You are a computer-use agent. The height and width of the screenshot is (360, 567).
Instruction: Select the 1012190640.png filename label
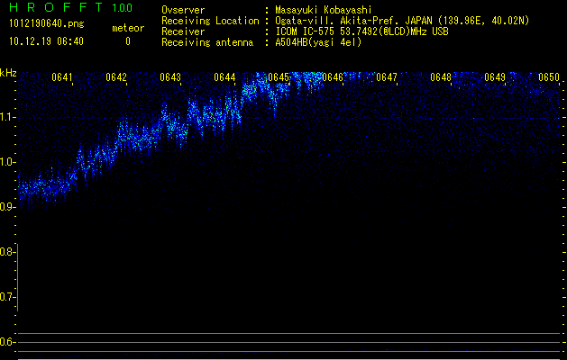[41, 24]
